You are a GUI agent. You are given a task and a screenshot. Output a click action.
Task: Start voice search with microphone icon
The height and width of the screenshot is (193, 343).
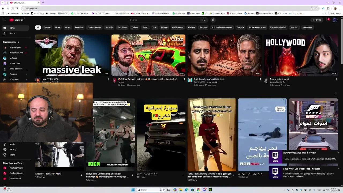213,20
